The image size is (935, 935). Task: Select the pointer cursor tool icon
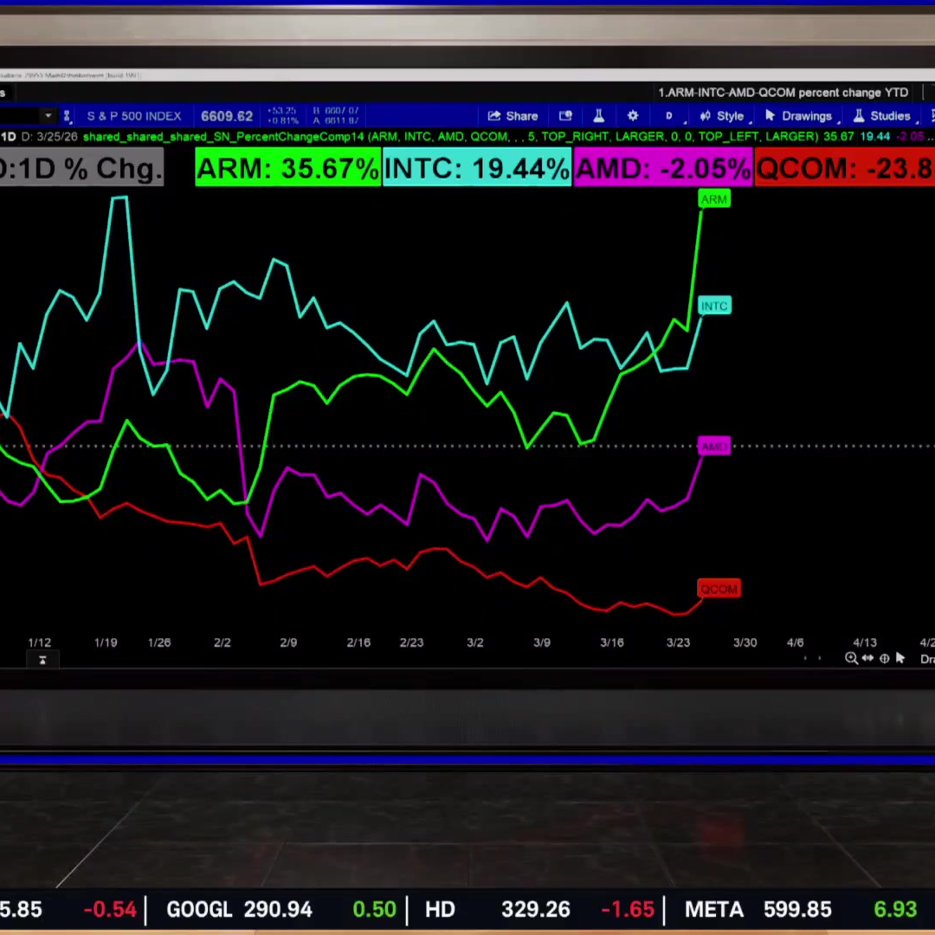click(x=900, y=658)
